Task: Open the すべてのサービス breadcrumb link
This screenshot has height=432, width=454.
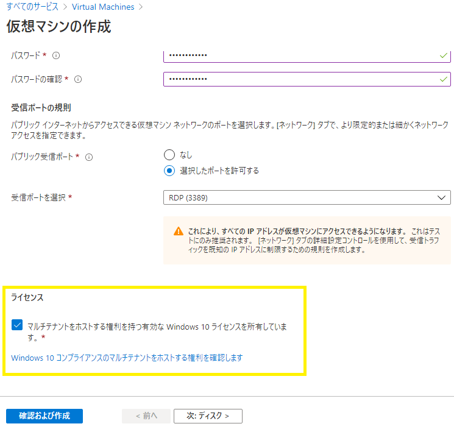Action: tap(32, 7)
